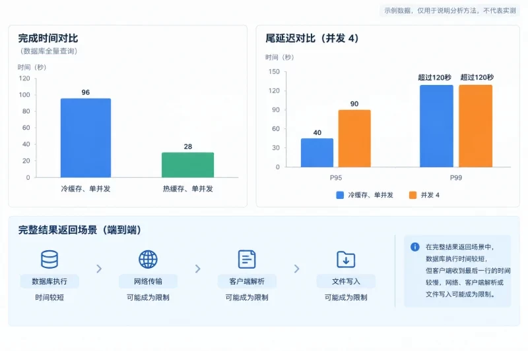The height and width of the screenshot is (351, 528).
Task: Click the value label 28 above bar
Action: pyautogui.click(x=188, y=147)
